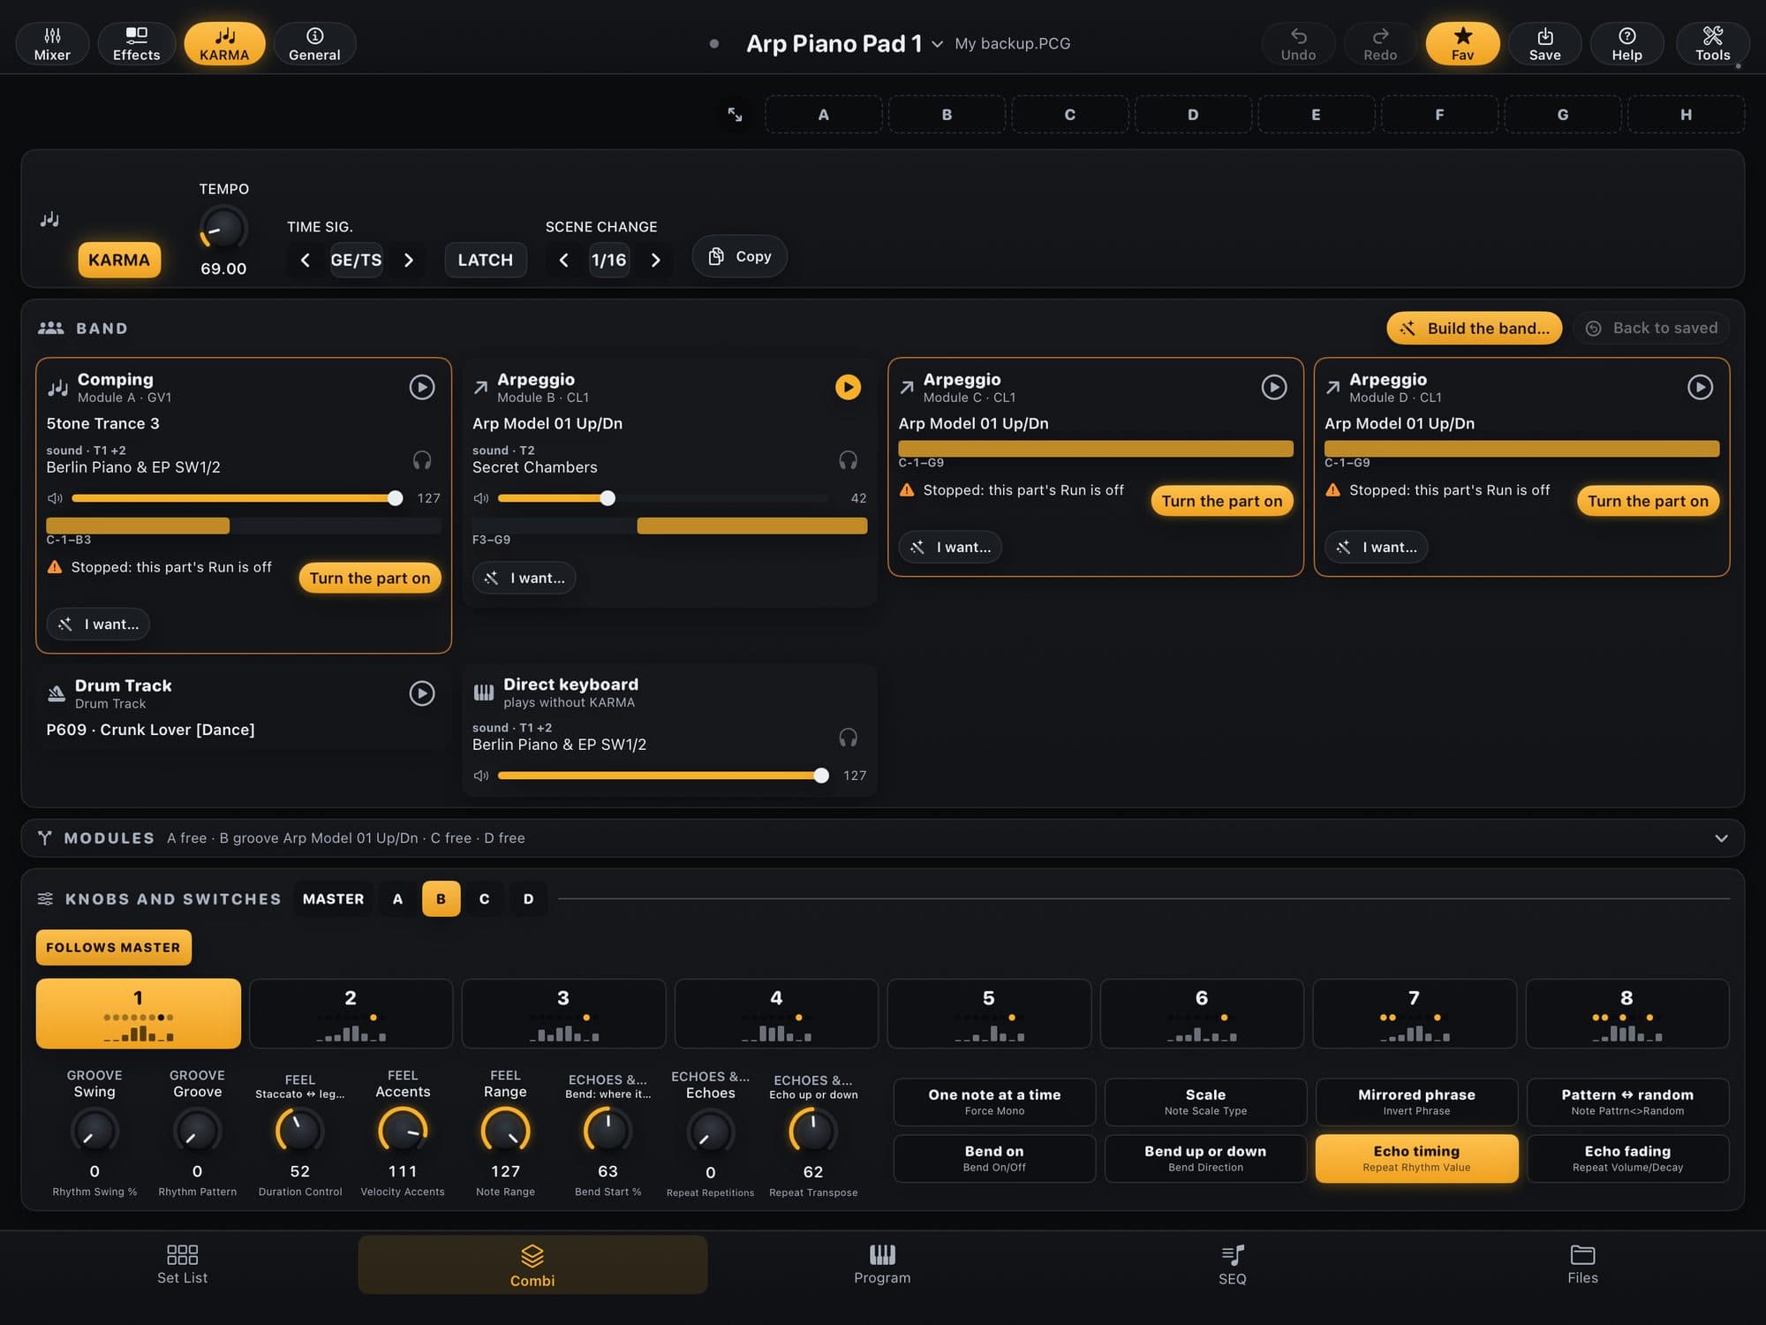Toggle the KARMA on/off button
This screenshot has height=1325, width=1766.
click(x=119, y=260)
